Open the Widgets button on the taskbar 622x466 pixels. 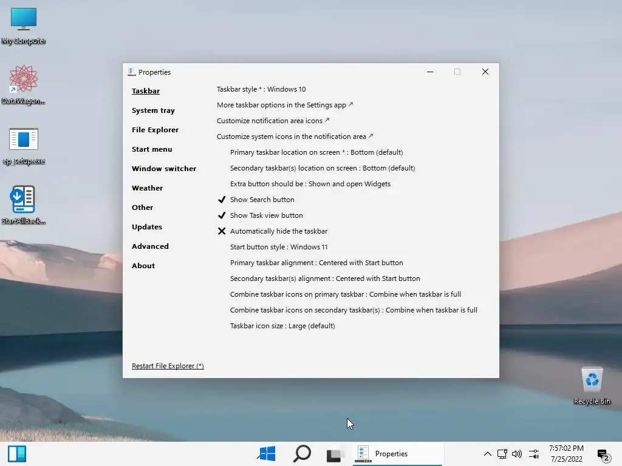click(x=16, y=454)
